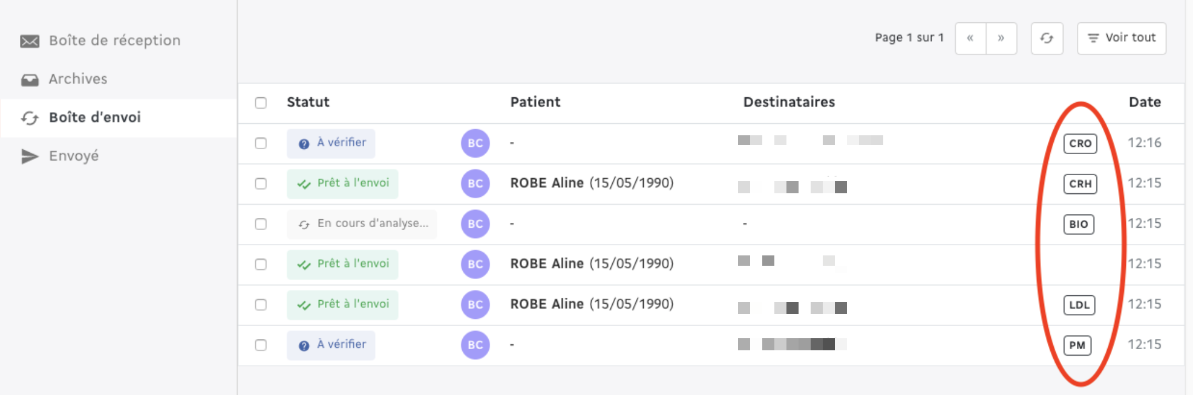The width and height of the screenshot is (1193, 395).
Task: Go to next page with » arrow
Action: pyautogui.click(x=1001, y=38)
